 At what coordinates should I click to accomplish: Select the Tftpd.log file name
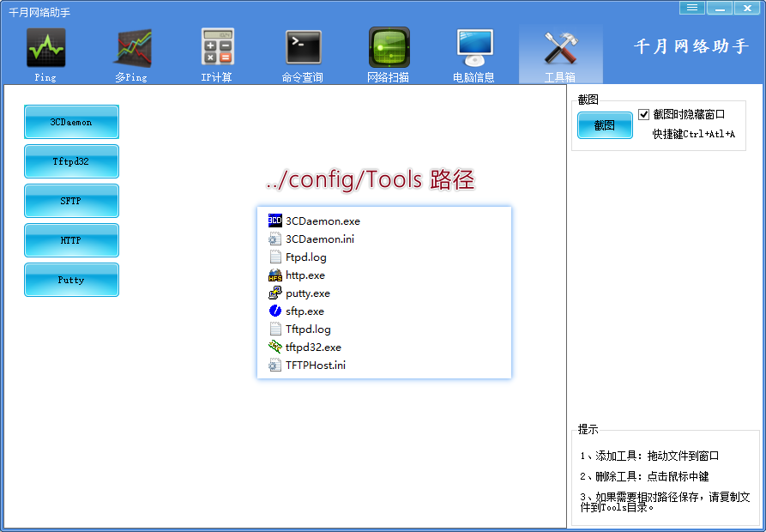(x=308, y=329)
